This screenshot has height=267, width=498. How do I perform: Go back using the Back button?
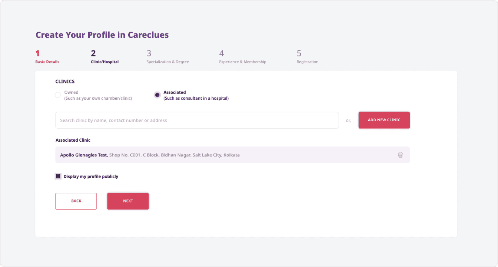(x=76, y=201)
